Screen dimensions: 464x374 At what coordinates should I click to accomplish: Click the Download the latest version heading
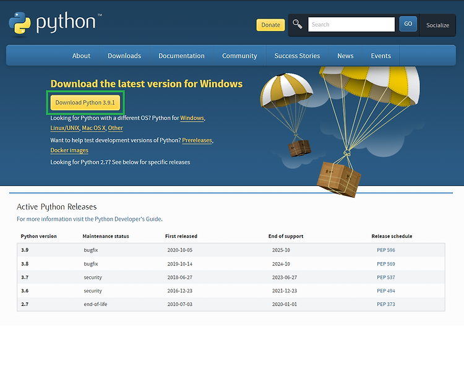147,83
